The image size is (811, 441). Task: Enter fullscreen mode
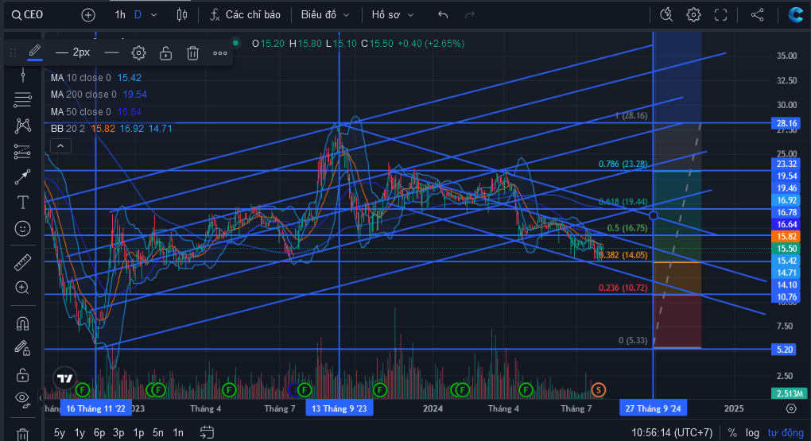pyautogui.click(x=720, y=15)
